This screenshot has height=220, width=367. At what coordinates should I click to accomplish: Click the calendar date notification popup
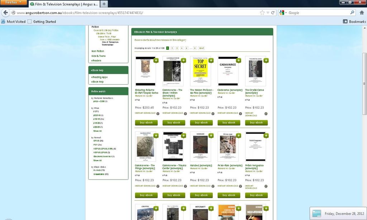338,214
